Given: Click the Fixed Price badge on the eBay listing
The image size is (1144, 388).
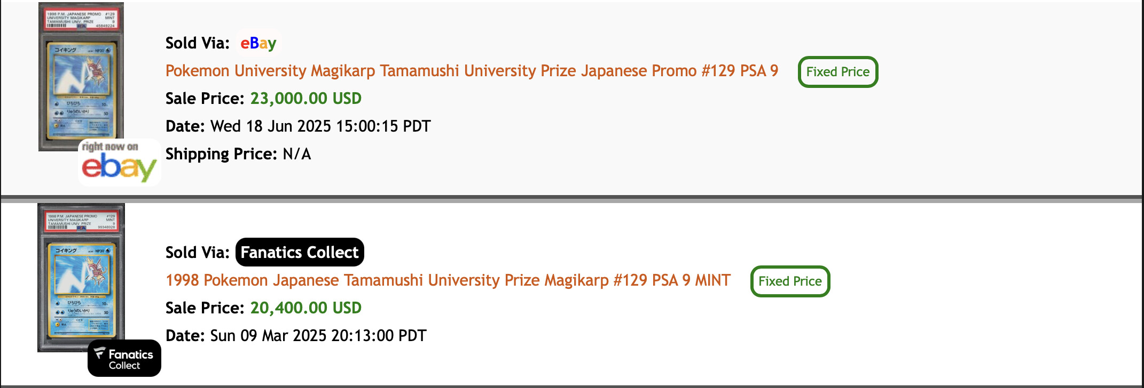Looking at the screenshot, I should tap(837, 72).
